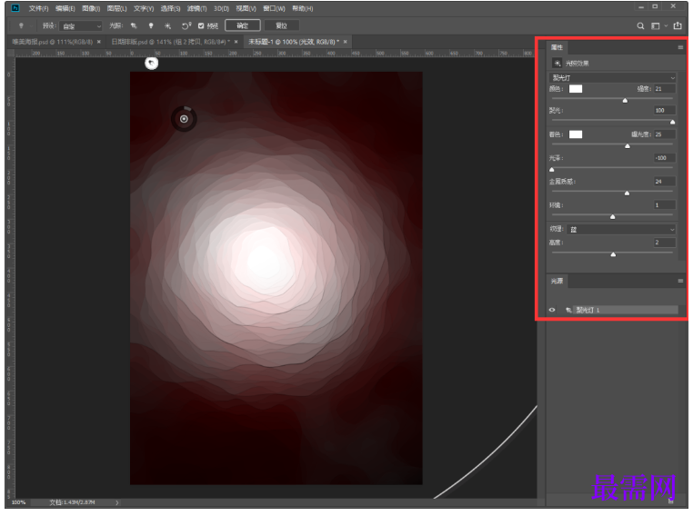Hide the 聚光灯 1 light with eye icon
Image resolution: width=693 pixels, height=516 pixels.
coord(552,310)
